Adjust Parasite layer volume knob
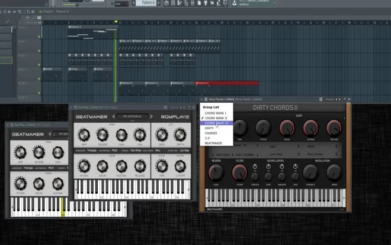Viewport: 391px width, 245px height. coord(282,177)
